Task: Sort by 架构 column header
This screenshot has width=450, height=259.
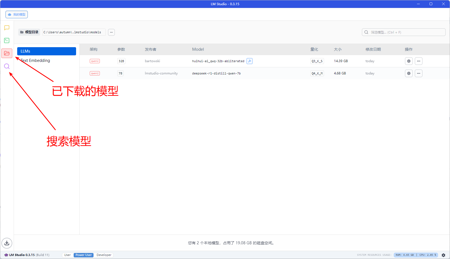Action: tap(94, 49)
